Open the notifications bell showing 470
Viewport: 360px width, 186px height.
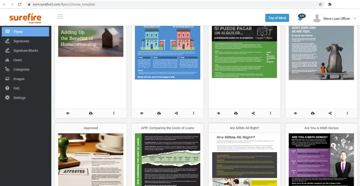(x=301, y=18)
